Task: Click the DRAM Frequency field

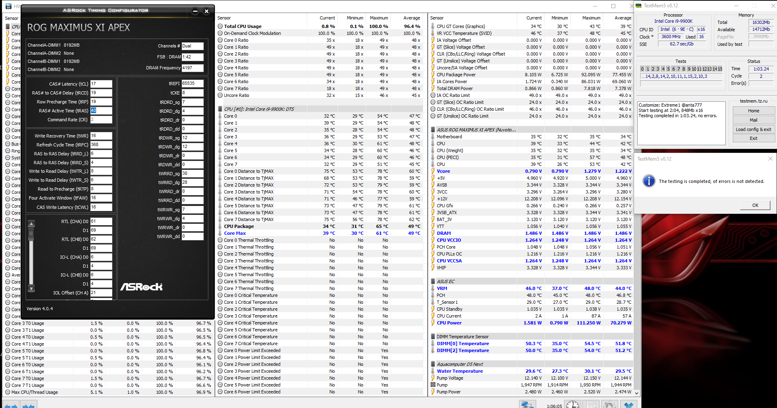Action: pos(193,68)
